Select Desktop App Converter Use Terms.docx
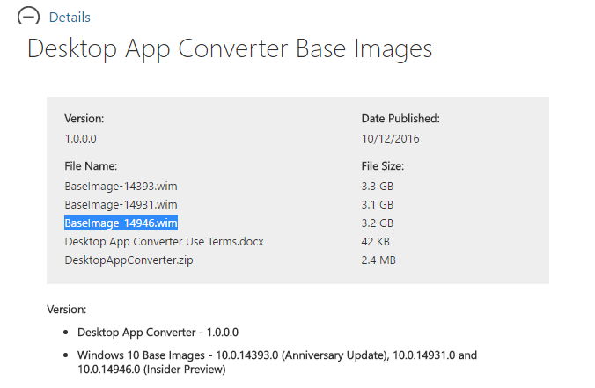 [x=164, y=242]
